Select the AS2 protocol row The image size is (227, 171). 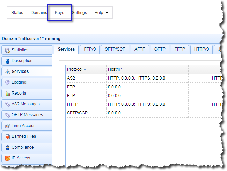pos(144,78)
